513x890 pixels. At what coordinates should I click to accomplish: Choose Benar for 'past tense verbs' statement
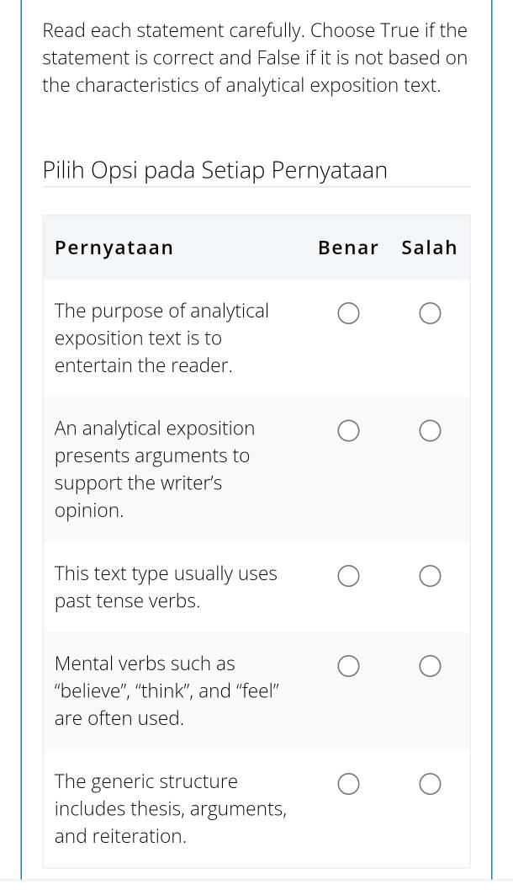349,577
